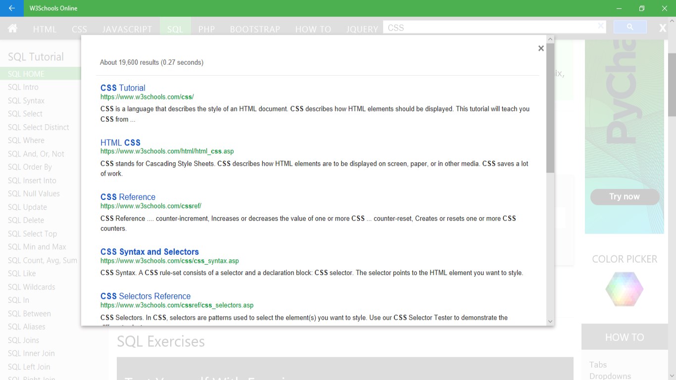Open the CSS Tutorial search result
Screen dimensions: 676x380
[123, 88]
